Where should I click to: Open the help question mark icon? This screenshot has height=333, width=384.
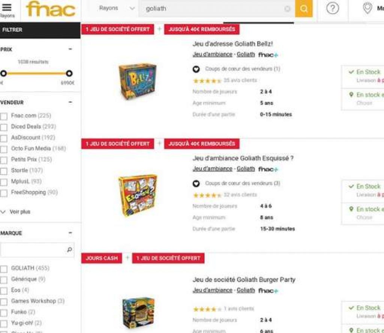point(332,9)
